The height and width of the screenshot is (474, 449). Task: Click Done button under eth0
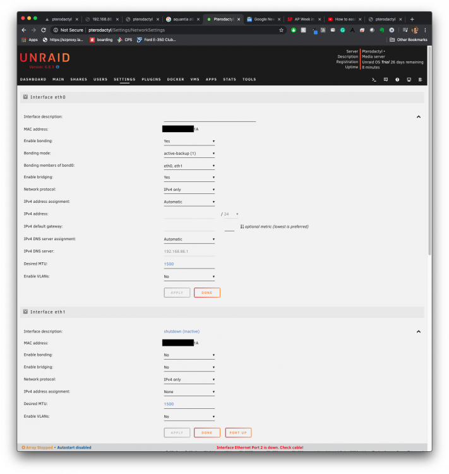click(x=207, y=293)
